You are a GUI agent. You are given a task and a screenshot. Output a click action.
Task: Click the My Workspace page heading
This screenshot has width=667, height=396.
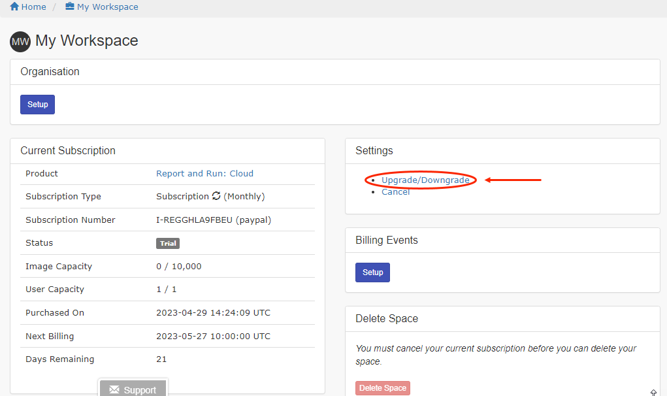86,41
